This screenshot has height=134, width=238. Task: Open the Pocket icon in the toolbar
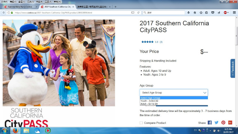(x=213, y=13)
